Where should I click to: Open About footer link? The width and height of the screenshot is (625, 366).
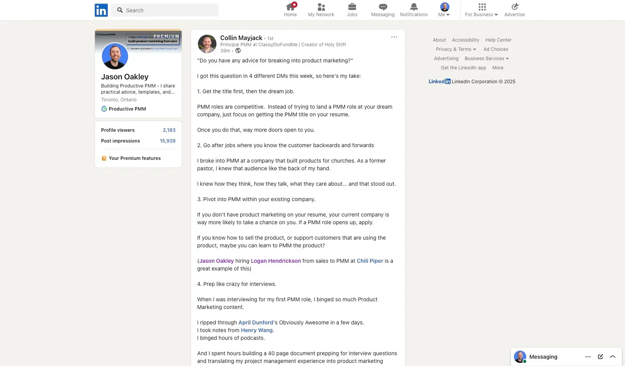(439, 40)
